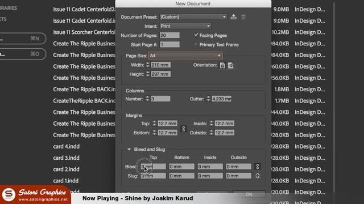This screenshot has height=204, width=364.
Task: Select card 3.indd in recent files
Action: (x=66, y=158)
